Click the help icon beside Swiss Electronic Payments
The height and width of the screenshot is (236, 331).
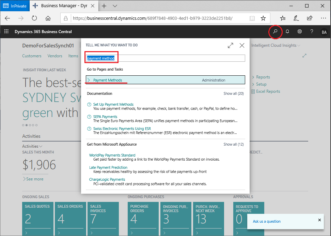89,129
